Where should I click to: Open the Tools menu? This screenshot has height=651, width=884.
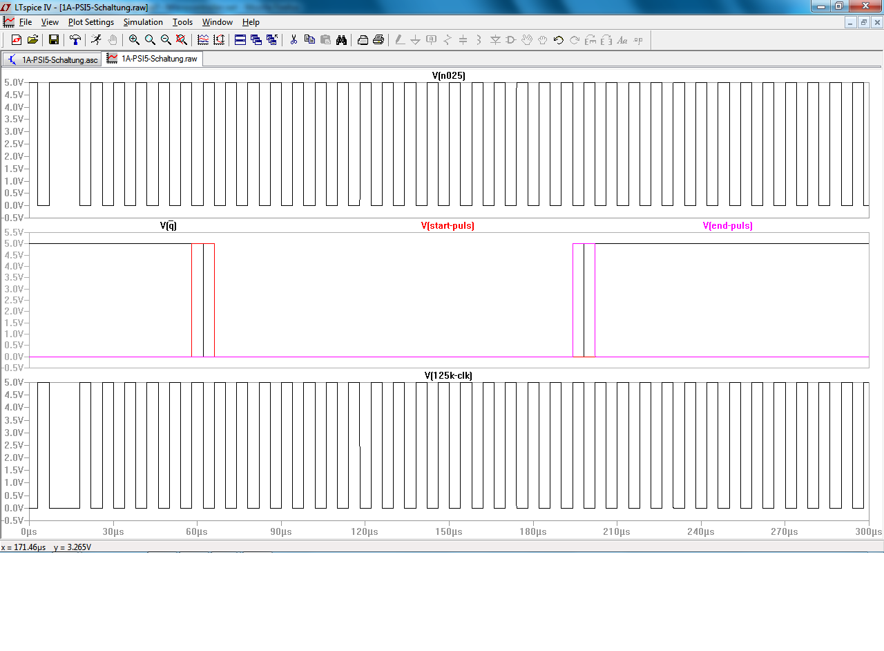(182, 22)
